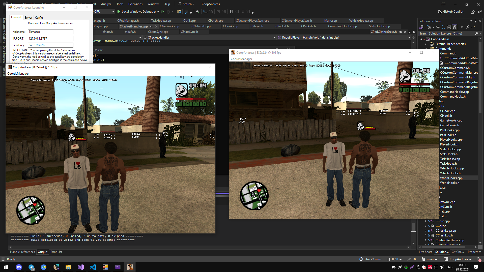Open Google Chrome from the taskbar
This screenshot has height=272, width=484.
(44, 267)
